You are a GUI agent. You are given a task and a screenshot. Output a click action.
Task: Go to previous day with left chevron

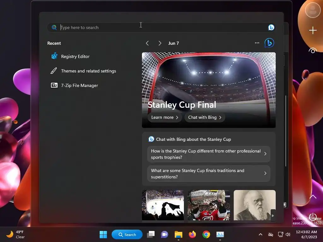[147, 43]
